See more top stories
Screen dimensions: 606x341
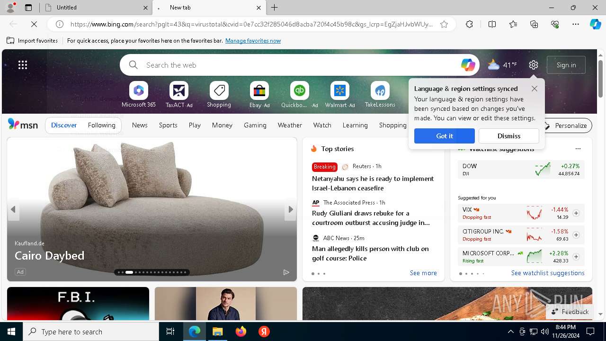click(423, 273)
